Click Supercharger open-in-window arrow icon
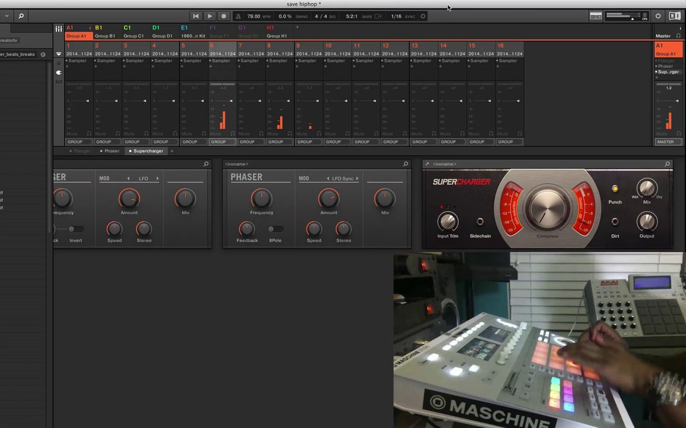 427,164
